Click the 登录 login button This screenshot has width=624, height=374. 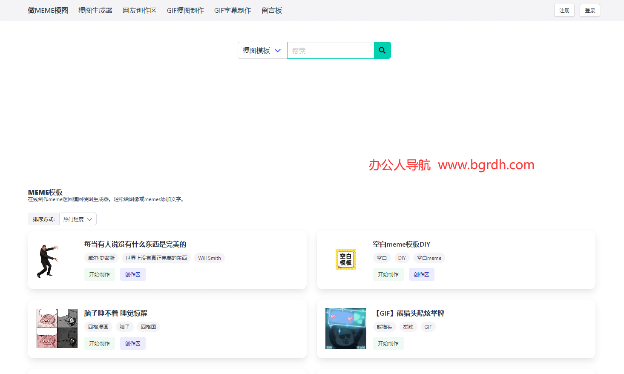point(589,10)
